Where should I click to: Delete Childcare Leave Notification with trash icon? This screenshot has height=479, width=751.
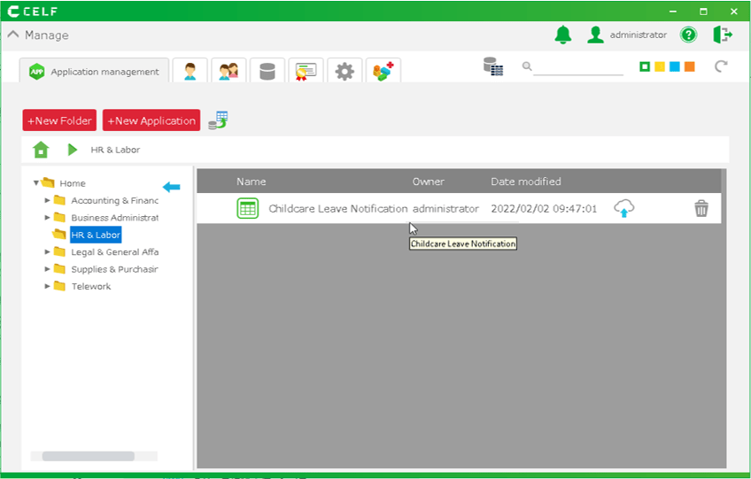701,209
